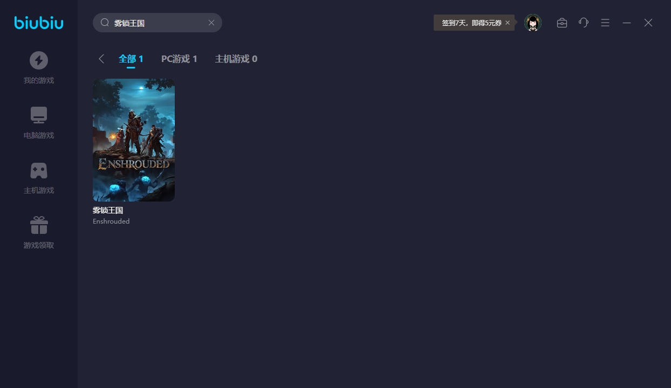Viewport: 671px width, 388px height.
Task: Open the hamburger main menu
Action: (x=605, y=23)
